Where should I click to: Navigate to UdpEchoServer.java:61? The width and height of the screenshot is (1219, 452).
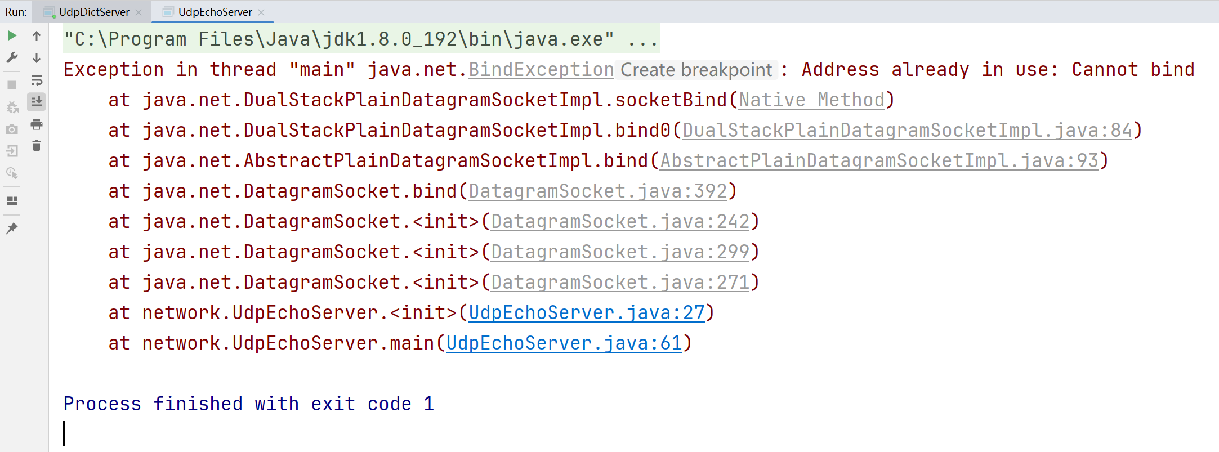tap(564, 343)
